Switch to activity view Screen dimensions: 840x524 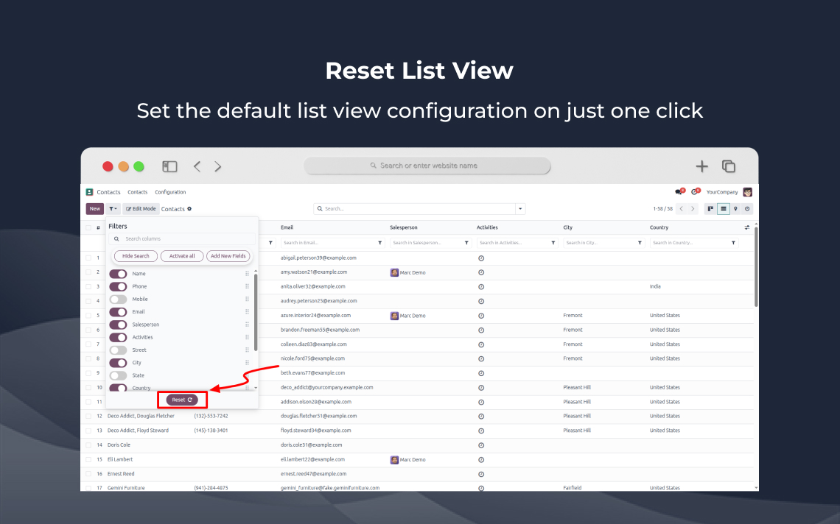pyautogui.click(x=747, y=209)
